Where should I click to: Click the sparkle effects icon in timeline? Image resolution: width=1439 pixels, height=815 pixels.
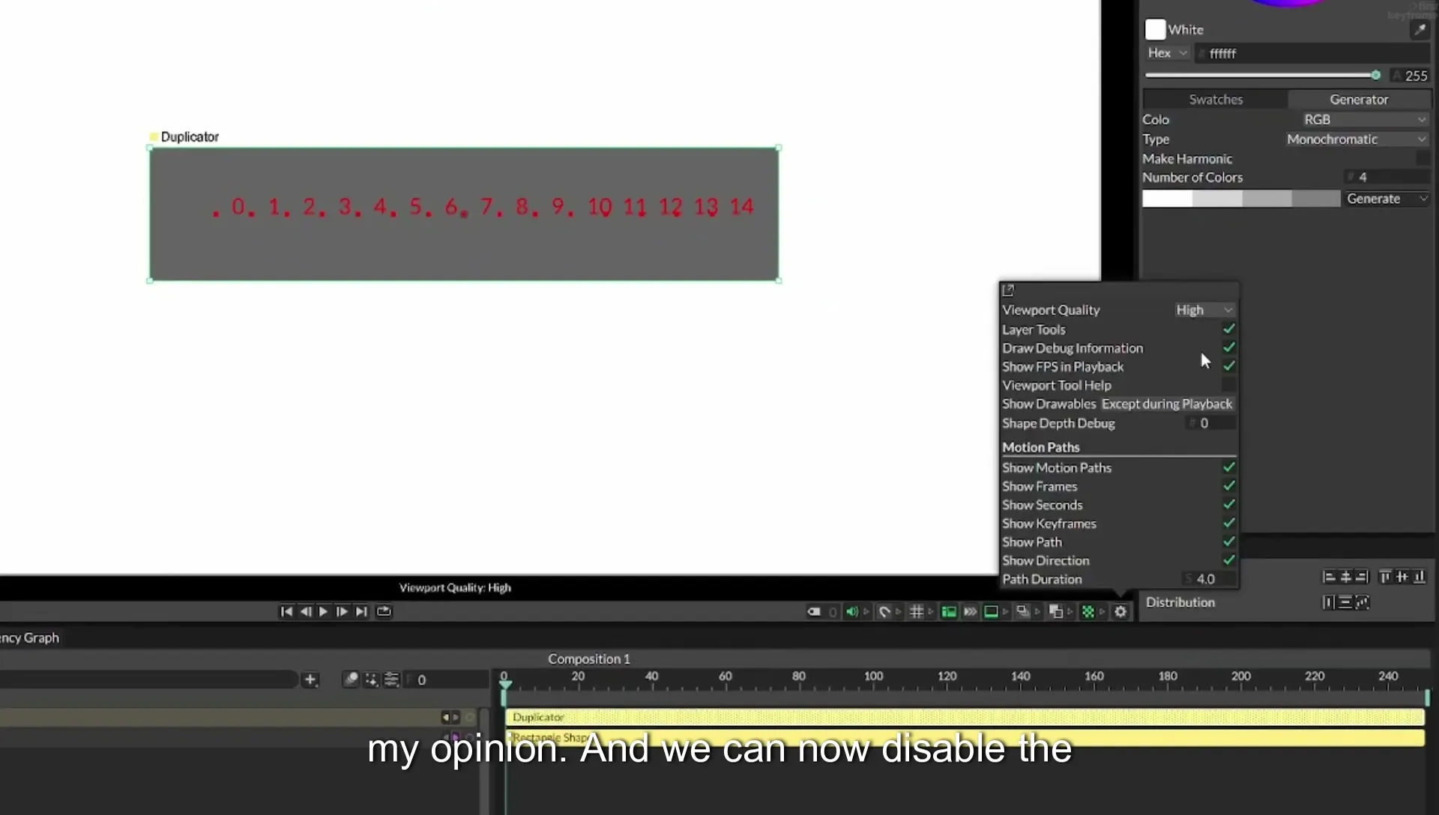tap(371, 679)
